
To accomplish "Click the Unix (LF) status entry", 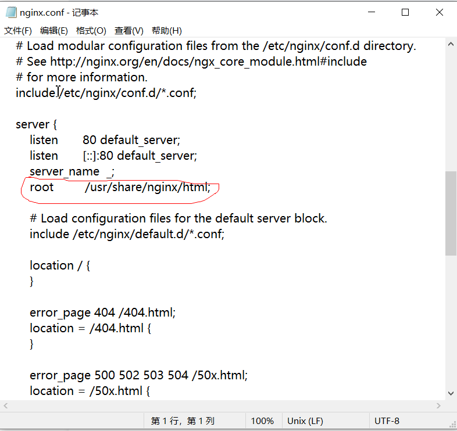I will [305, 421].
